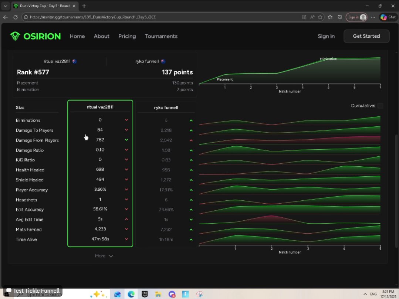Click the red arrow in ryko's Damage From Players row
399x299 pixels.
click(191, 140)
